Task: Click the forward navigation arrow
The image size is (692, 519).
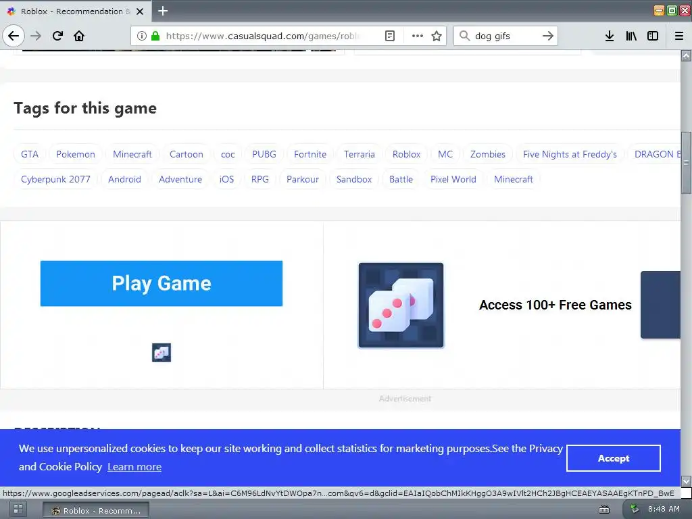Action: pos(36,36)
